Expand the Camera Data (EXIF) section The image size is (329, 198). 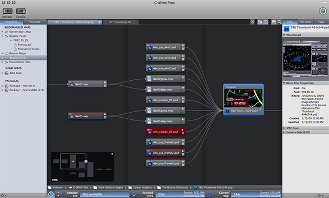click(x=284, y=132)
